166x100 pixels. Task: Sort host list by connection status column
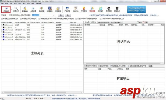pyautogui.click(x=59, y=23)
